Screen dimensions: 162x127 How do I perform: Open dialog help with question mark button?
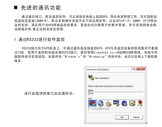(134, 69)
